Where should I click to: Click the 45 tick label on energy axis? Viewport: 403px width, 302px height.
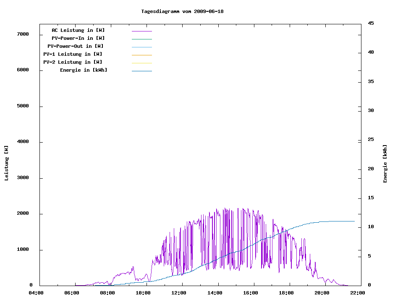[x=371, y=23]
